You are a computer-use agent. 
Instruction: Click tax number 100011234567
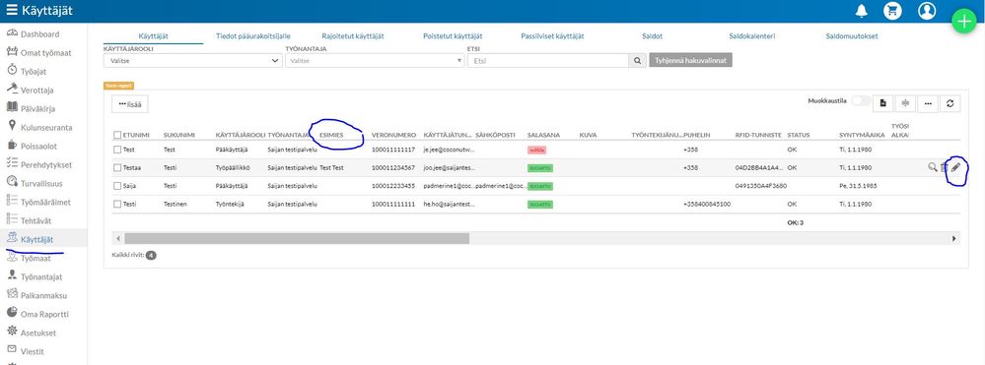[x=393, y=168]
